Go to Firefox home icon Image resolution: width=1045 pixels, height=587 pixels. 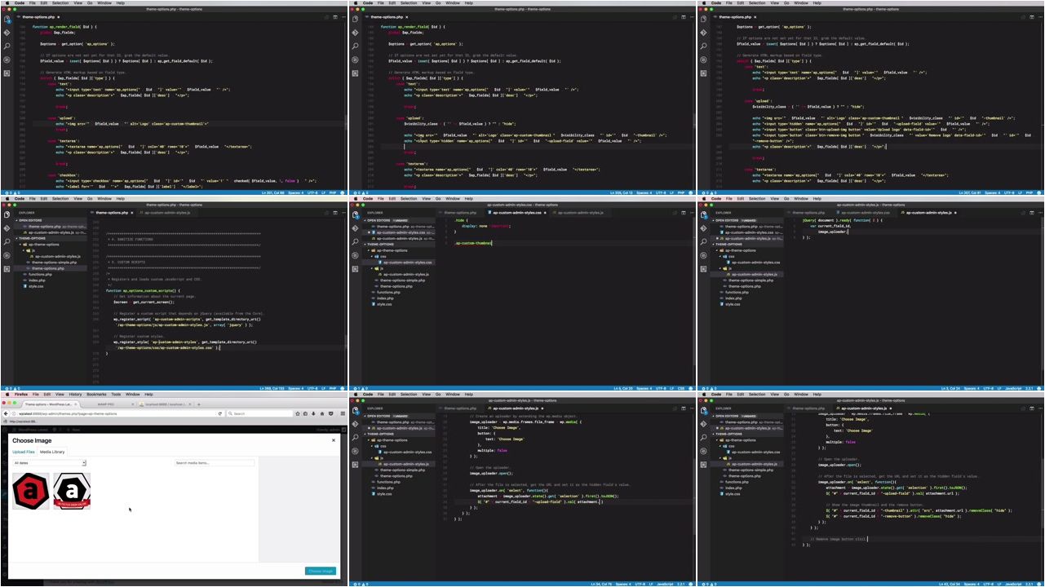pos(322,413)
